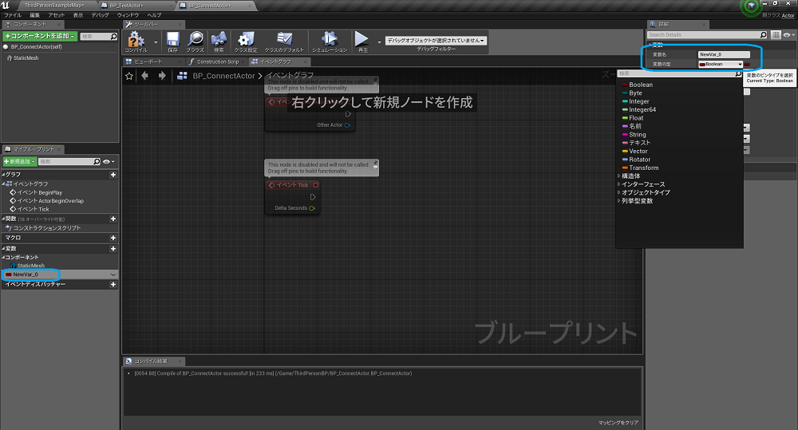This screenshot has width=798, height=430.
Task: Add a new function with plus icon
Action: click(x=113, y=219)
